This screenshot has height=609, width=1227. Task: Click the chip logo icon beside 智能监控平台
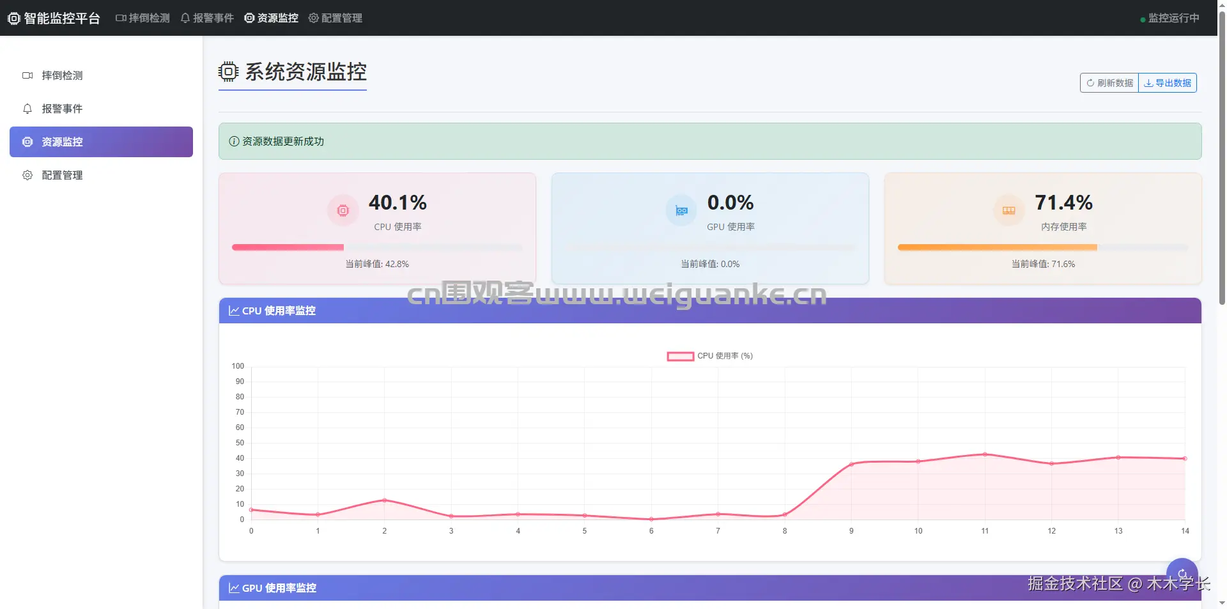coord(14,19)
